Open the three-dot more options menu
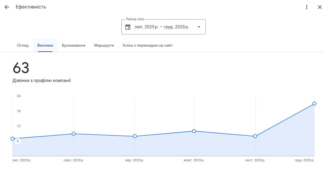Image resolution: width=325 pixels, height=170 pixels. pos(306,7)
